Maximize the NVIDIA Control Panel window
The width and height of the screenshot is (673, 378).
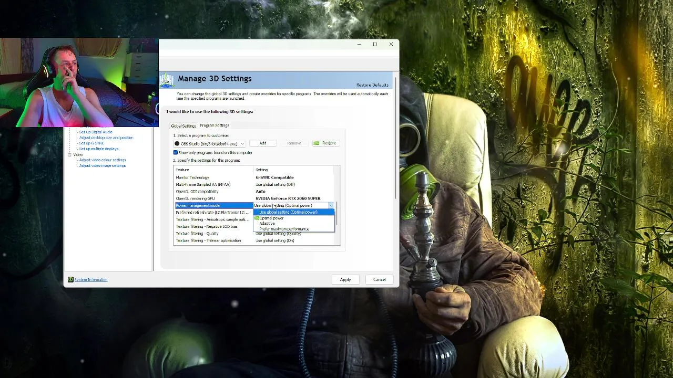[375, 44]
